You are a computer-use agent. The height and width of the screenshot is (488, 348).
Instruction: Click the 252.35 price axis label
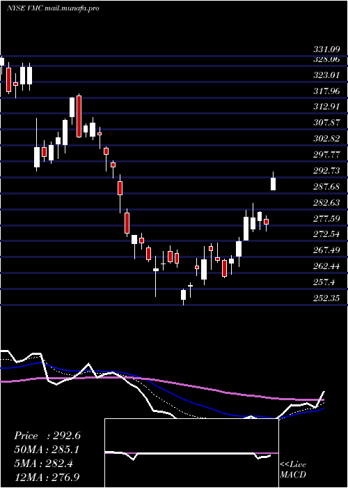click(x=326, y=299)
